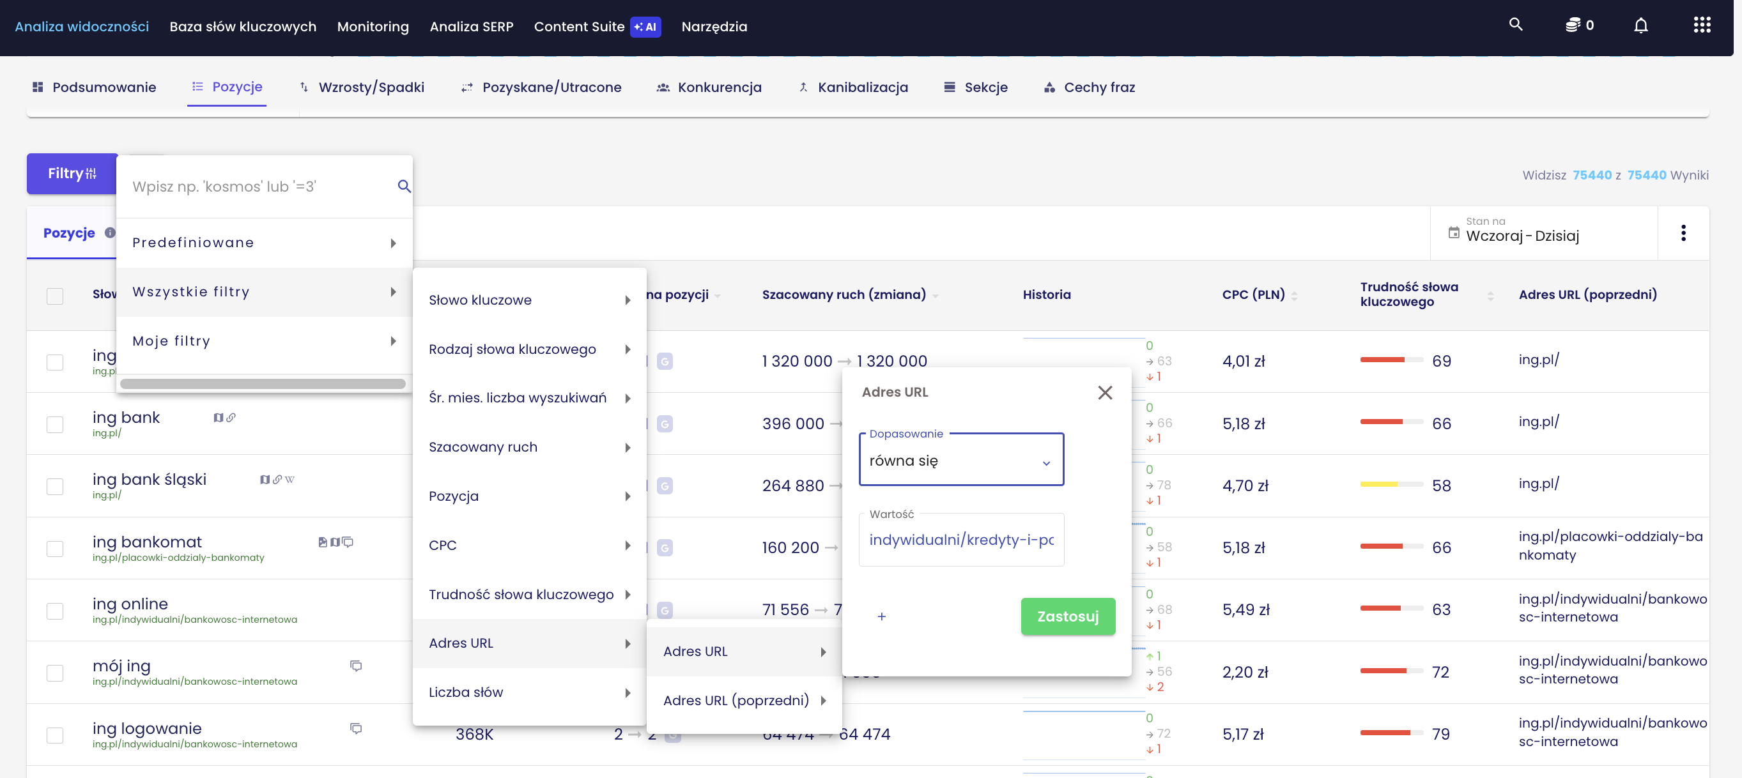Open the Sekcje tab
This screenshot has width=1742, height=778.
(x=975, y=88)
